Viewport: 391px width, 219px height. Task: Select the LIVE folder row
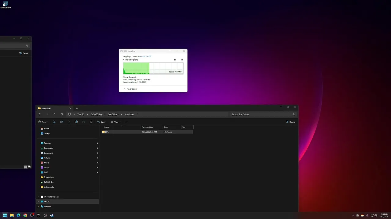(x=147, y=132)
